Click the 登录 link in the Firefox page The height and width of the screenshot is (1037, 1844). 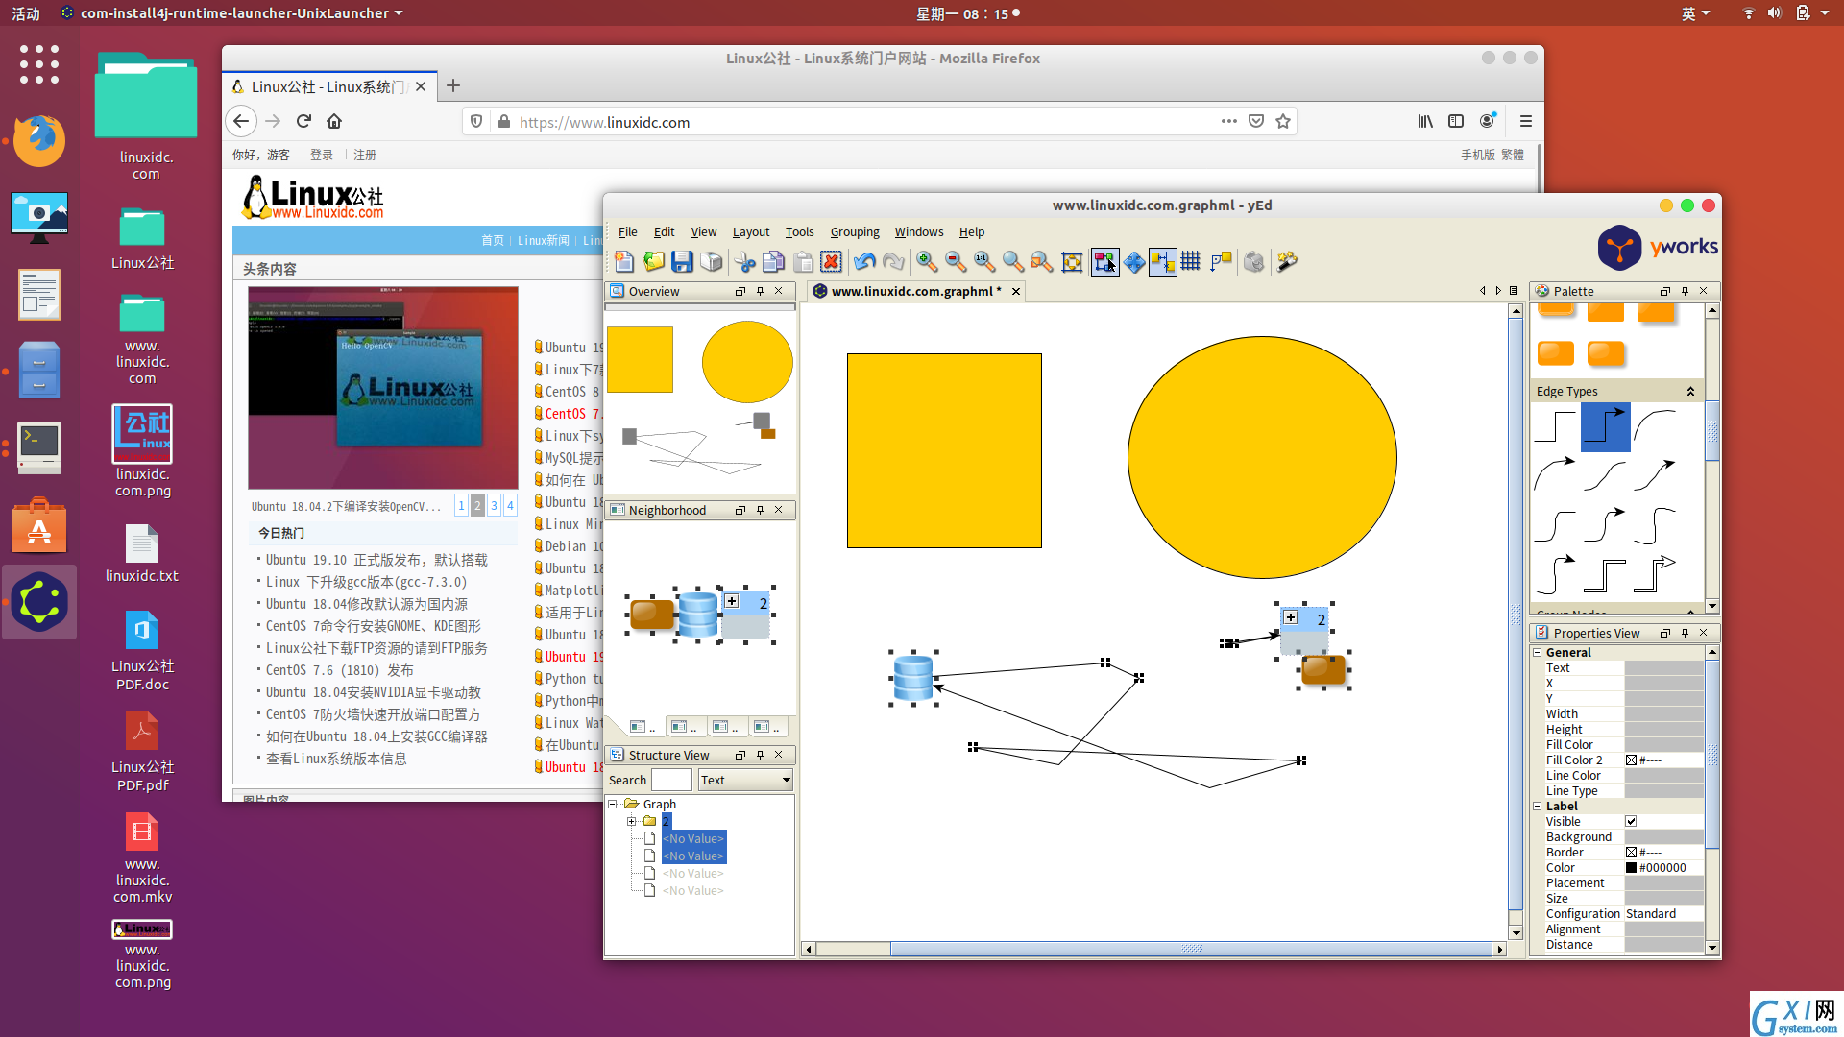pyautogui.click(x=322, y=155)
